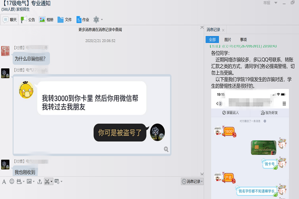This screenshot has width=299, height=199.
Task: Expand the settings gear dropdown arrow
Action: [102, 20]
